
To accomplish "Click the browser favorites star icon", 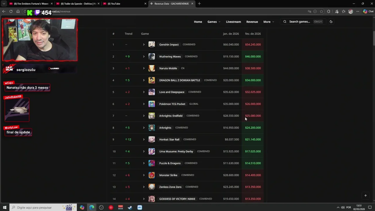I will [321, 11].
